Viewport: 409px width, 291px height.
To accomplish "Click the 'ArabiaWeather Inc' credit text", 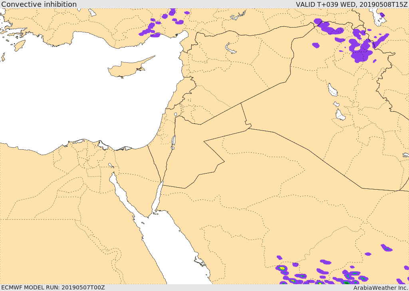I will (380, 288).
